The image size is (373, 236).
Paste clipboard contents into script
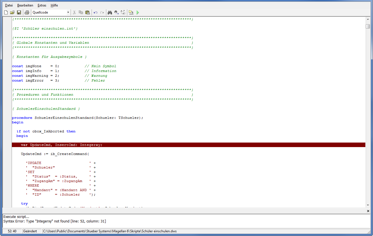click(x=88, y=12)
